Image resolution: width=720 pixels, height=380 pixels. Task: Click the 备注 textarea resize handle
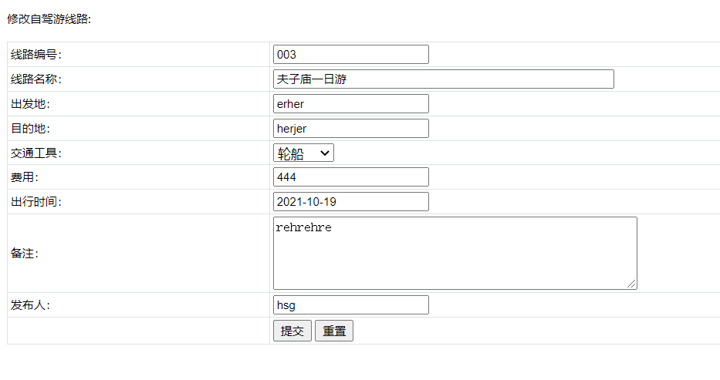pyautogui.click(x=632, y=284)
